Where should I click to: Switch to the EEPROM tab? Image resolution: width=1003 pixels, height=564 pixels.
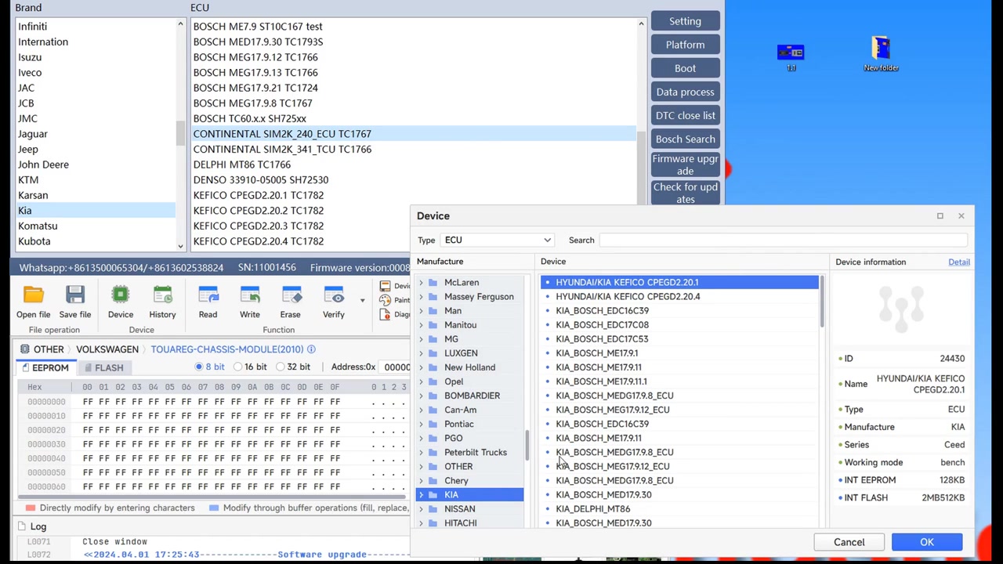(x=45, y=367)
